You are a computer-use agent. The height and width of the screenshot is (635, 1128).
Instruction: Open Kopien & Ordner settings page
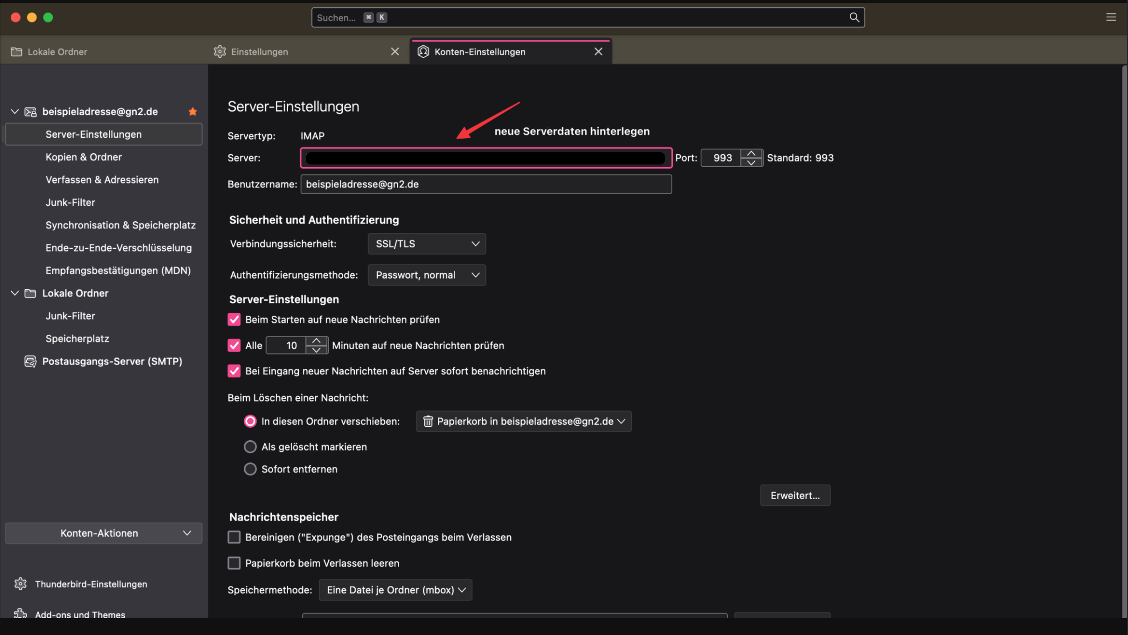pyautogui.click(x=84, y=157)
